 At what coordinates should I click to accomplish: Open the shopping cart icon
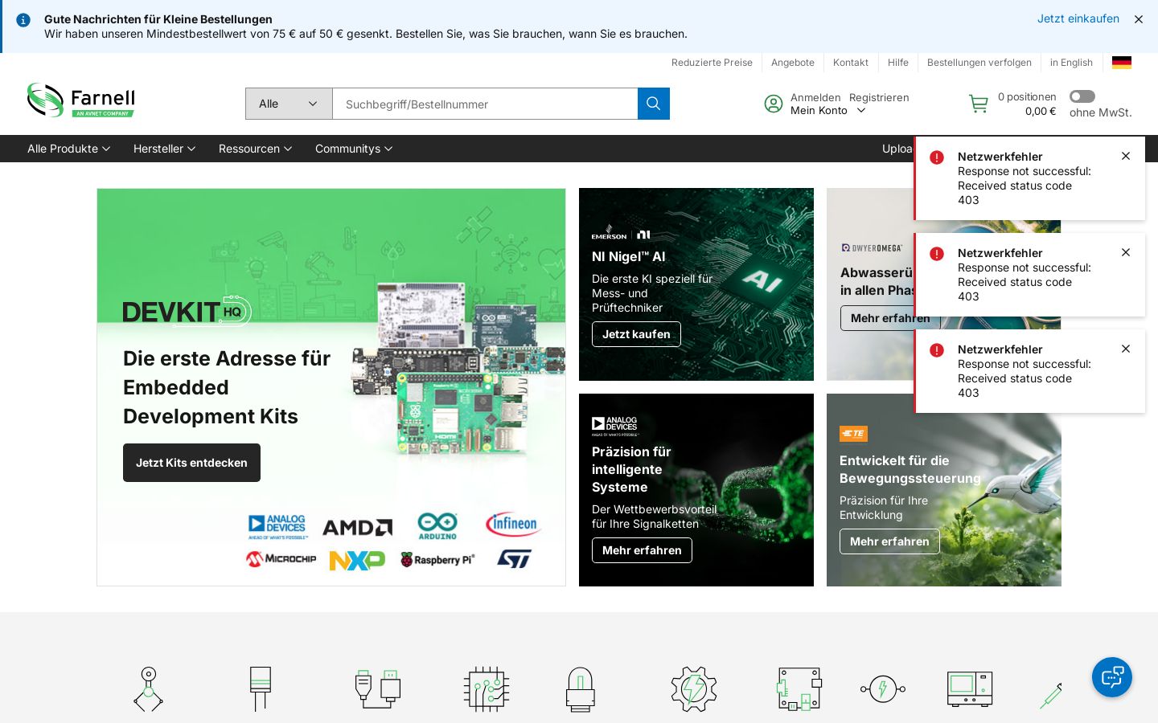tap(979, 104)
